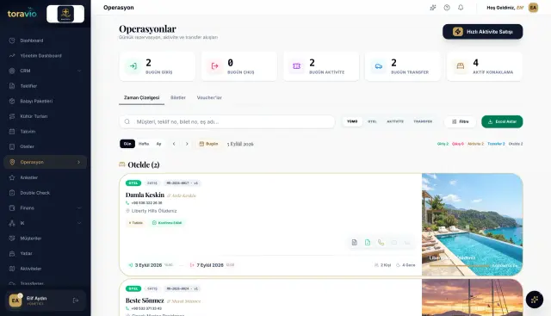The height and width of the screenshot is (316, 551).
Task: Open the document icon on Damla Keskin card
Action: pos(354,243)
